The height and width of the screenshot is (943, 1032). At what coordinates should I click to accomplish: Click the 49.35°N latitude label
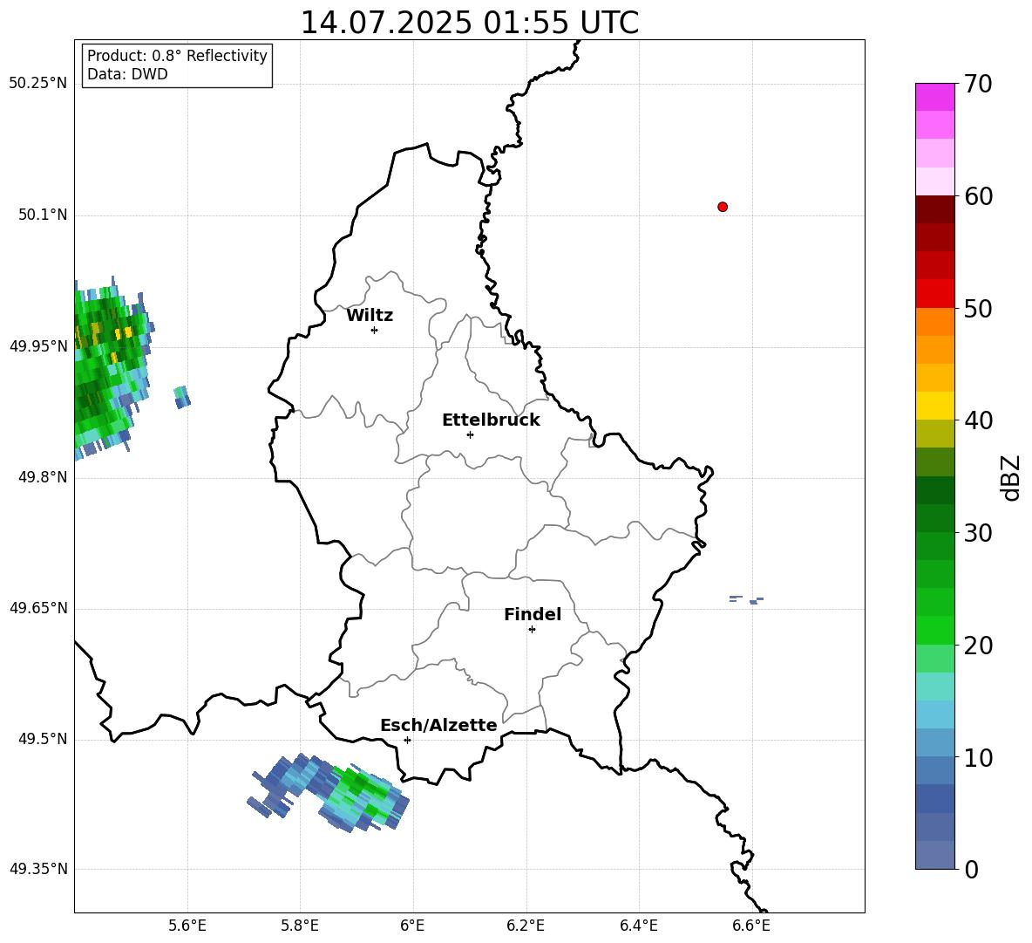(x=38, y=869)
